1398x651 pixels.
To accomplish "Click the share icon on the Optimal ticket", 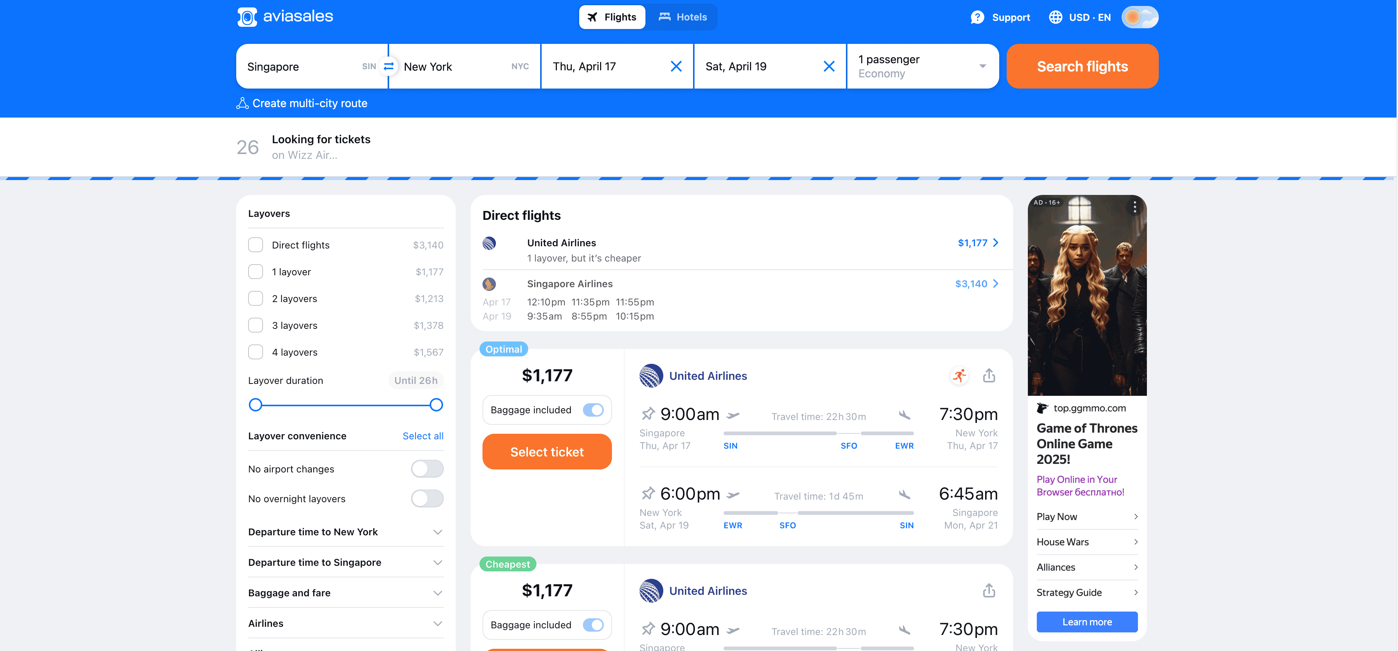I will [989, 375].
